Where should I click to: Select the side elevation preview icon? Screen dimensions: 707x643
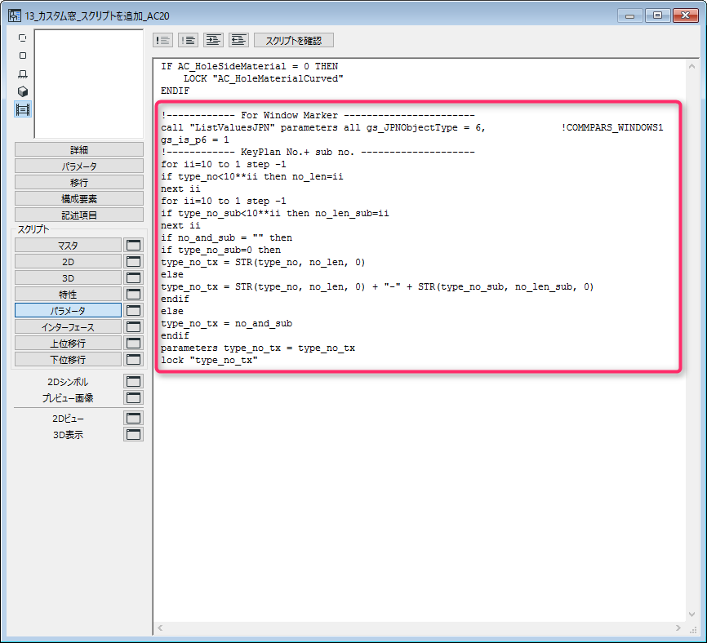(x=23, y=73)
